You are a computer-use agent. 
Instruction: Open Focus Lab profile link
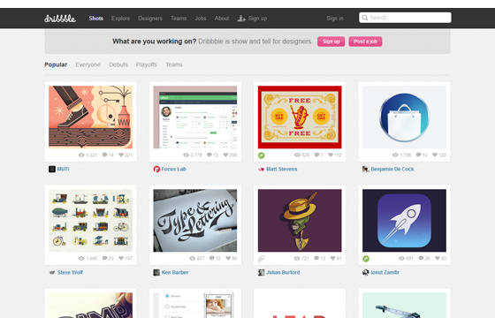click(x=173, y=169)
